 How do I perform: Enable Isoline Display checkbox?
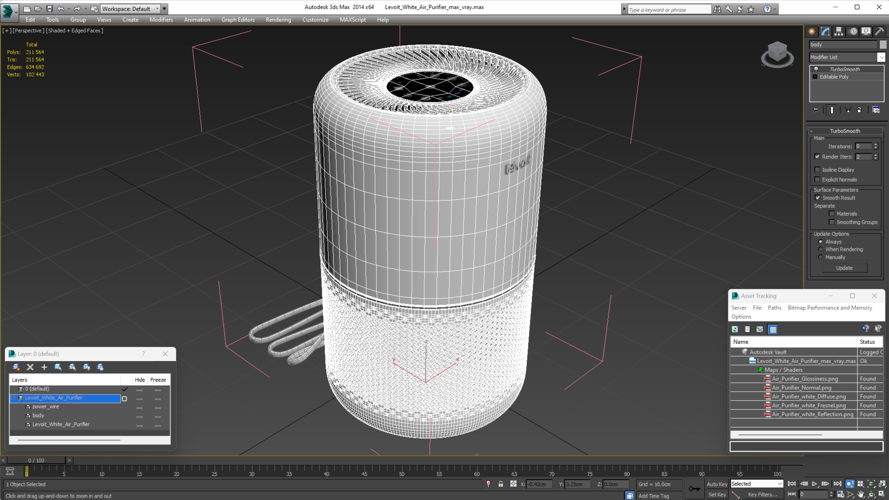click(x=817, y=169)
